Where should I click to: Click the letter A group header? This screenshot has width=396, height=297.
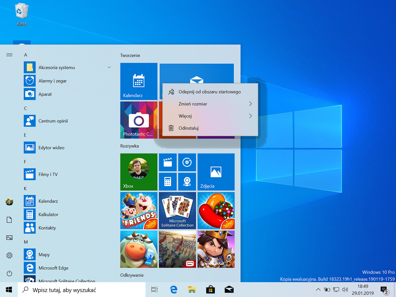26,55
